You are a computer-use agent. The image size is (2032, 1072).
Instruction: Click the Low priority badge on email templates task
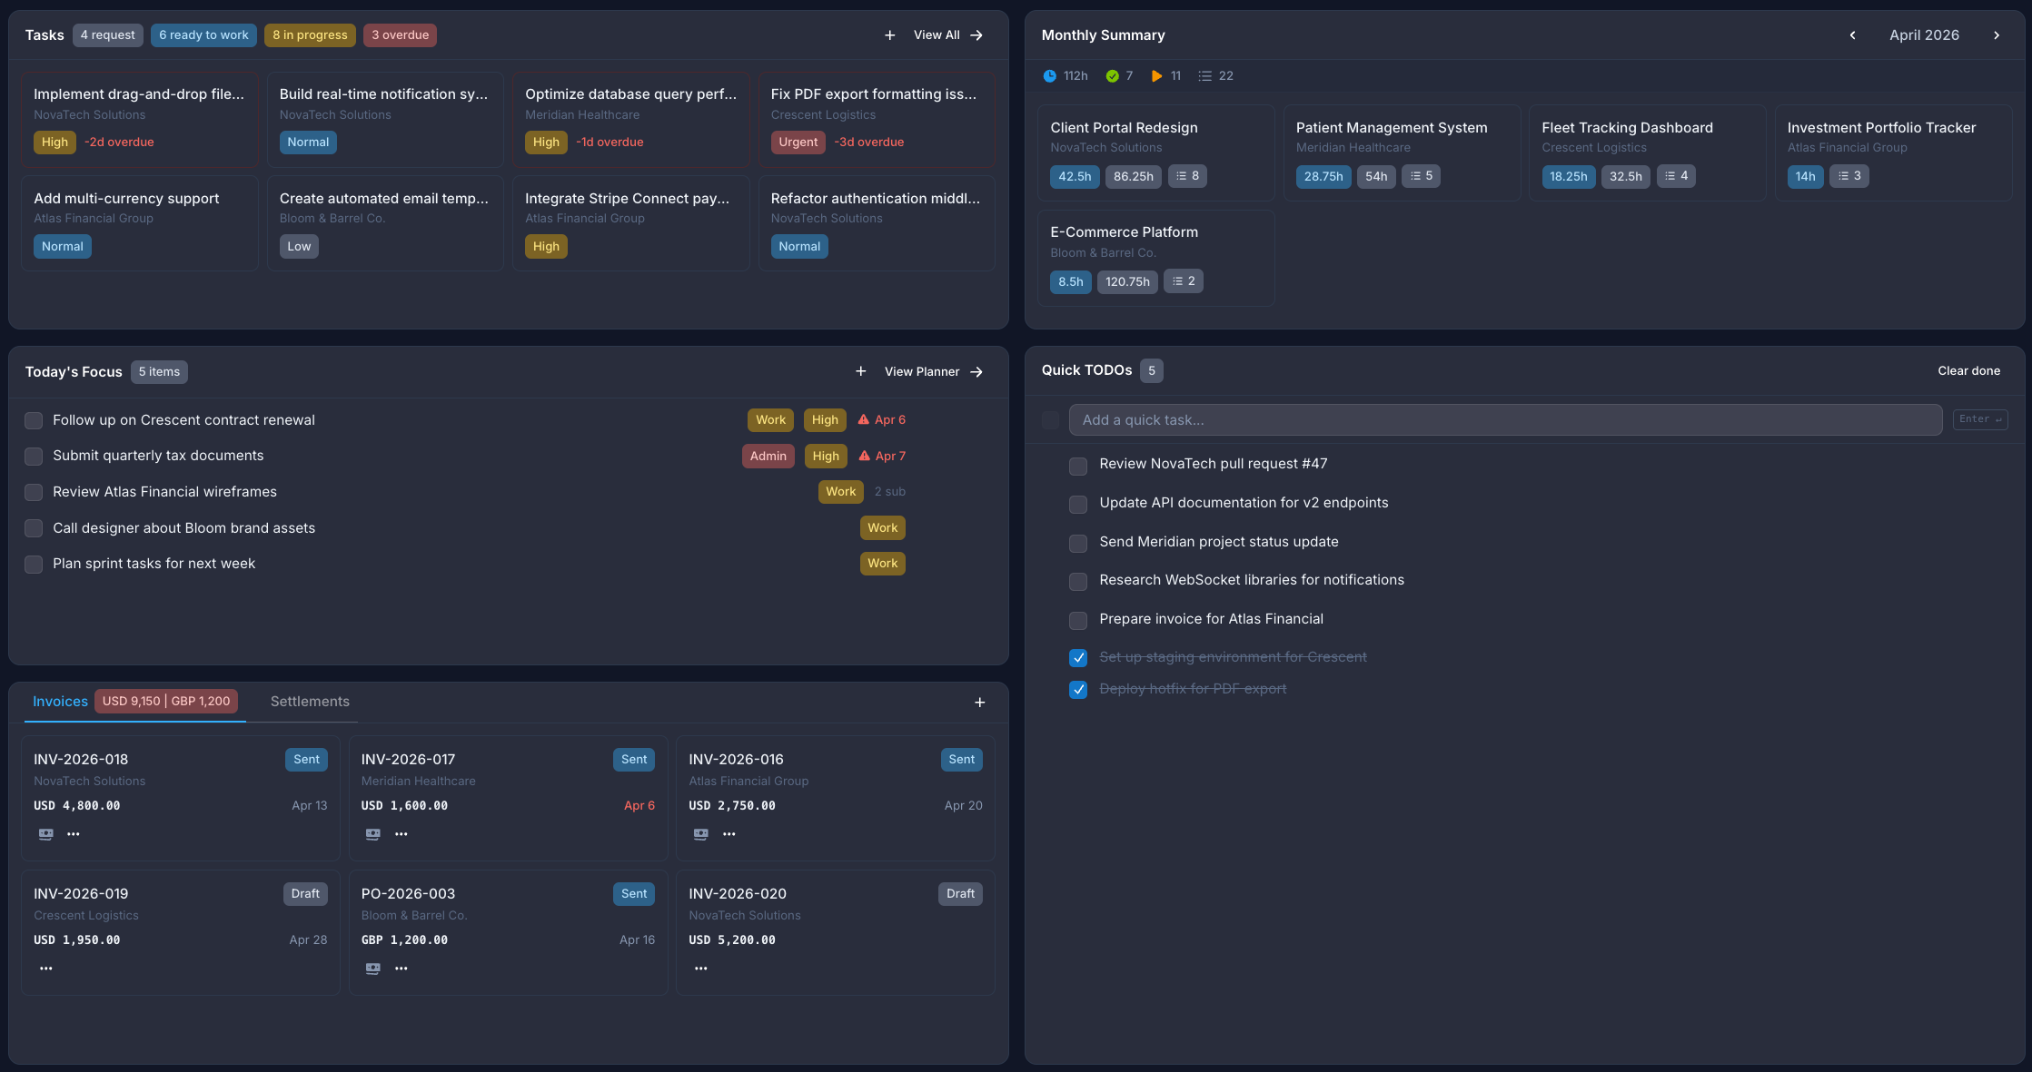[x=299, y=247]
